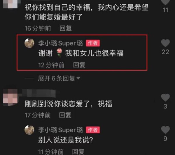Click the dropdown arrow after '展开6条回复'
Image resolution: width=175 pixels, height=155 pixels.
pyautogui.click(x=78, y=78)
